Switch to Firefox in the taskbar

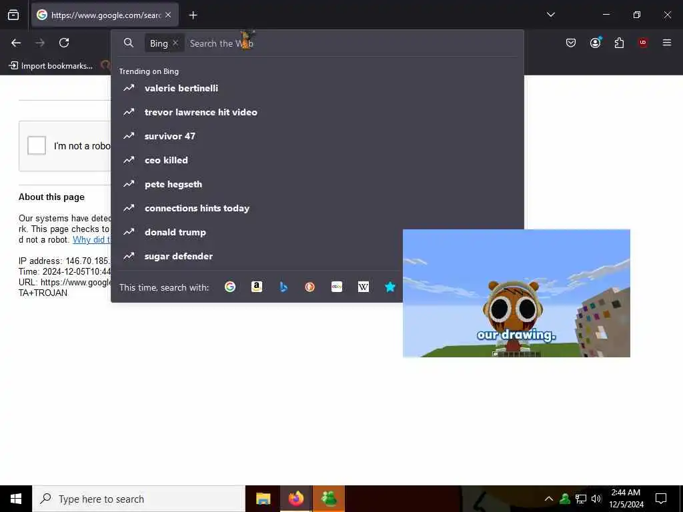[x=295, y=499]
